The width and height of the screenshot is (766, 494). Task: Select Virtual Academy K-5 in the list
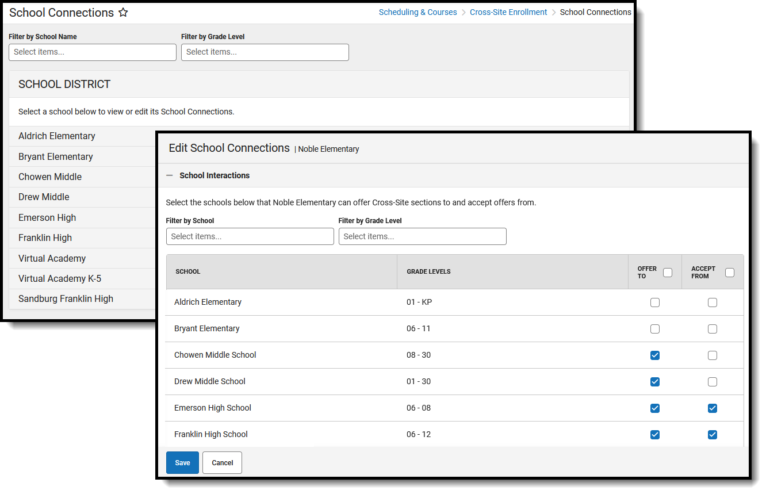click(x=60, y=279)
